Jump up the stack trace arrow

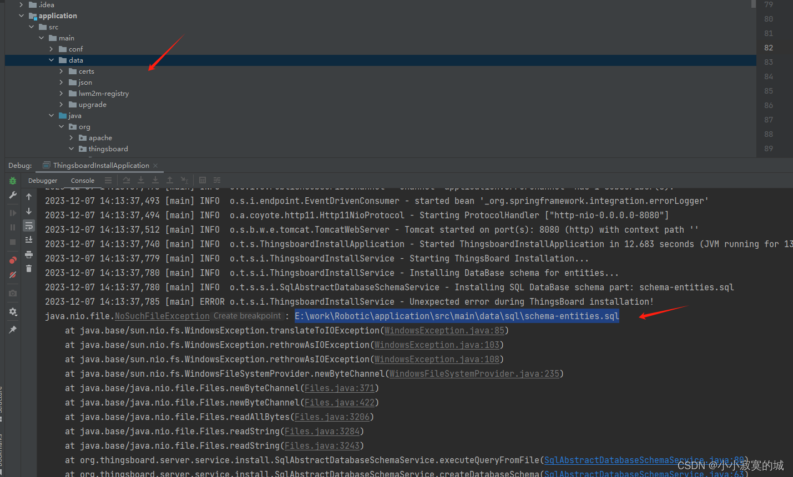(x=29, y=197)
